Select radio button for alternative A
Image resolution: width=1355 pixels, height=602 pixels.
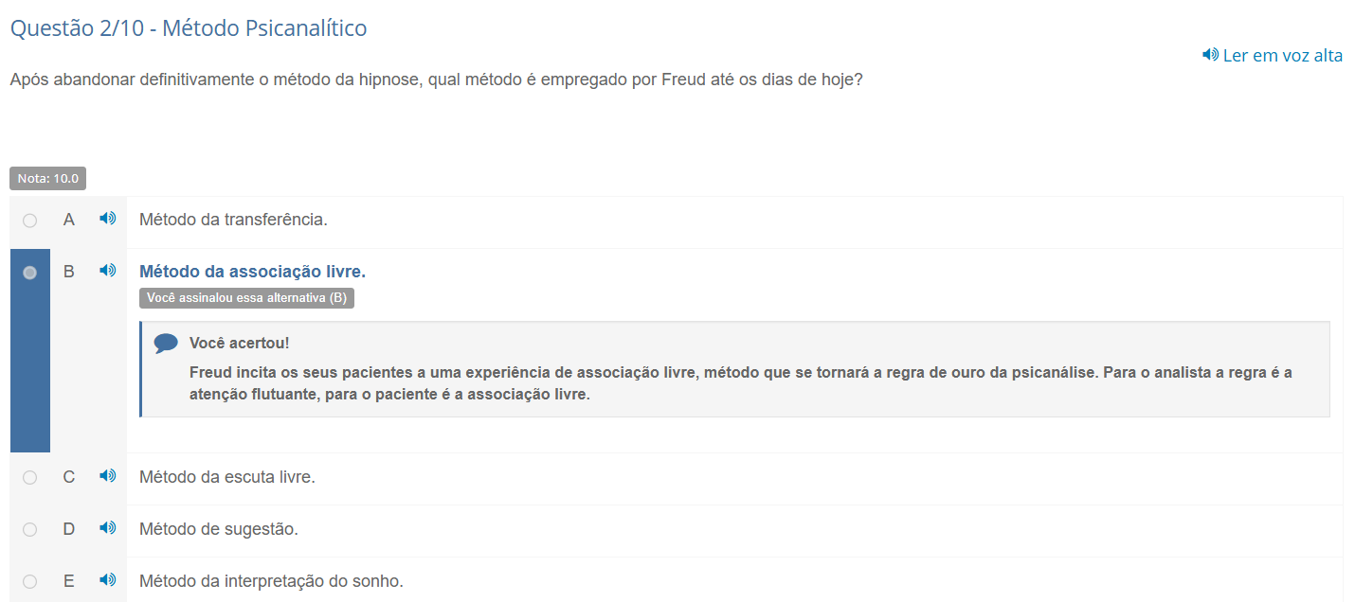point(30,221)
